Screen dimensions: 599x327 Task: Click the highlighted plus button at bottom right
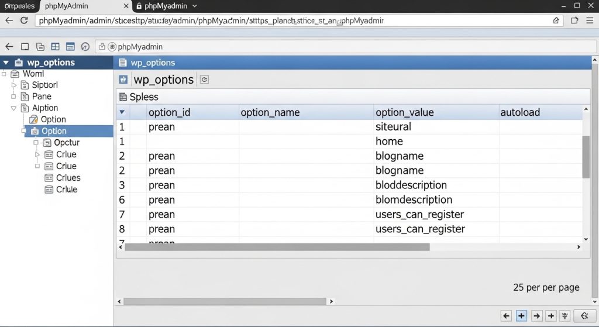(521, 315)
